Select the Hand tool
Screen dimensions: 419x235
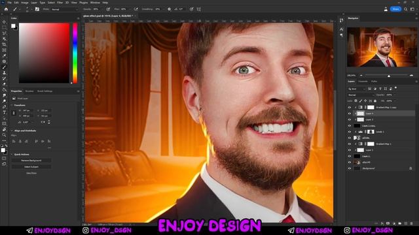(x=4, y=129)
